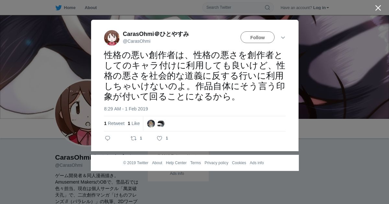View the 1 Like list
Screen dimensions: 389x204
coord(134,123)
